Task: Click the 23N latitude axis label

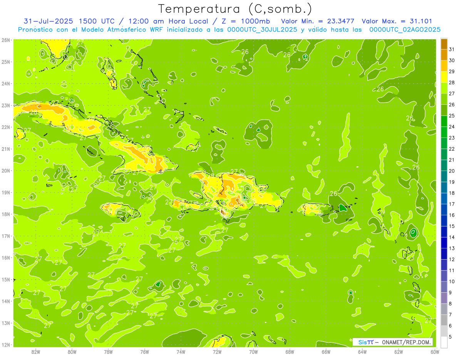Action: click(6, 105)
